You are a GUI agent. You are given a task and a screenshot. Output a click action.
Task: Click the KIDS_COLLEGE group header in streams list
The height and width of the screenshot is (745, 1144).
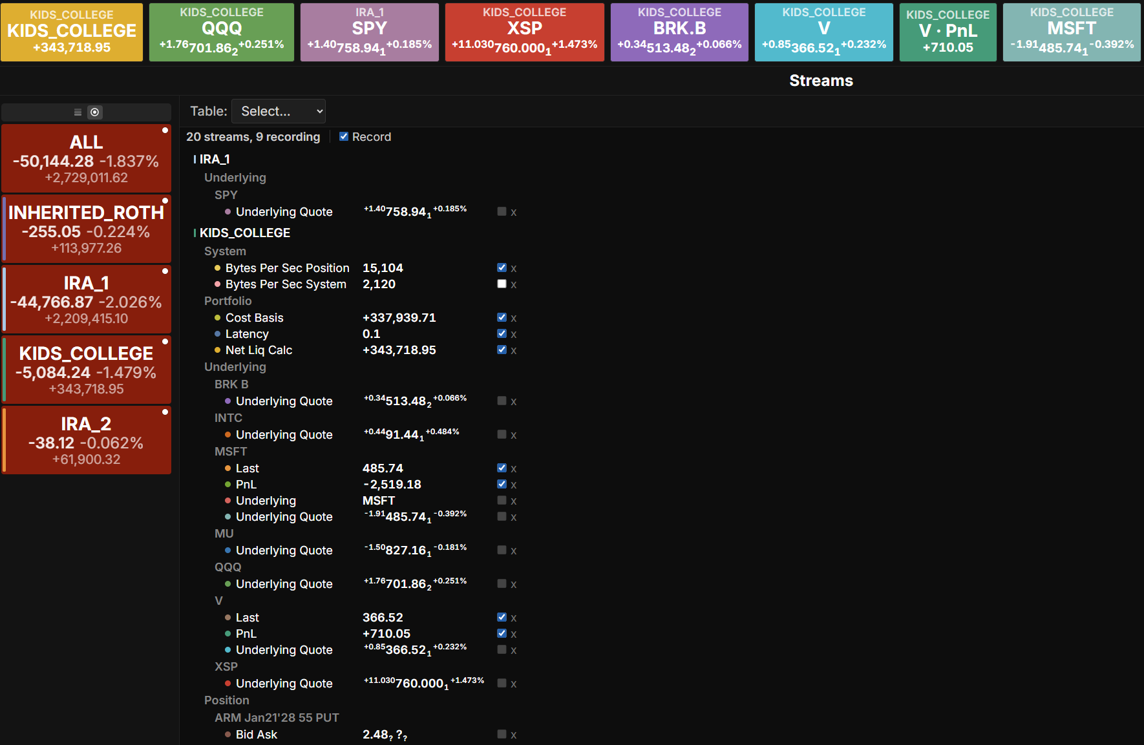[245, 233]
